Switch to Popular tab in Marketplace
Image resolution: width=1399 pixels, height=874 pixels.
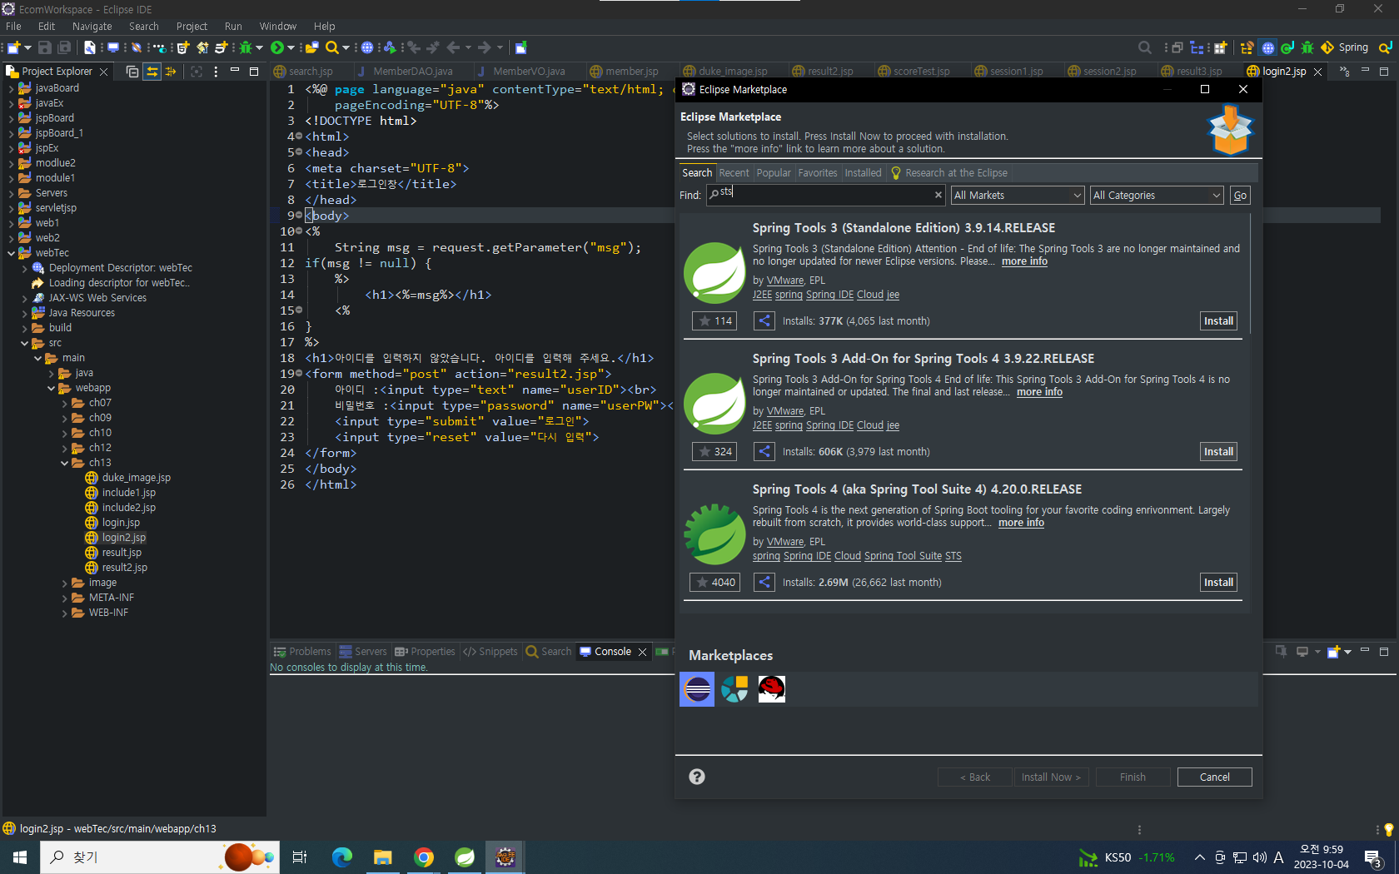point(774,173)
